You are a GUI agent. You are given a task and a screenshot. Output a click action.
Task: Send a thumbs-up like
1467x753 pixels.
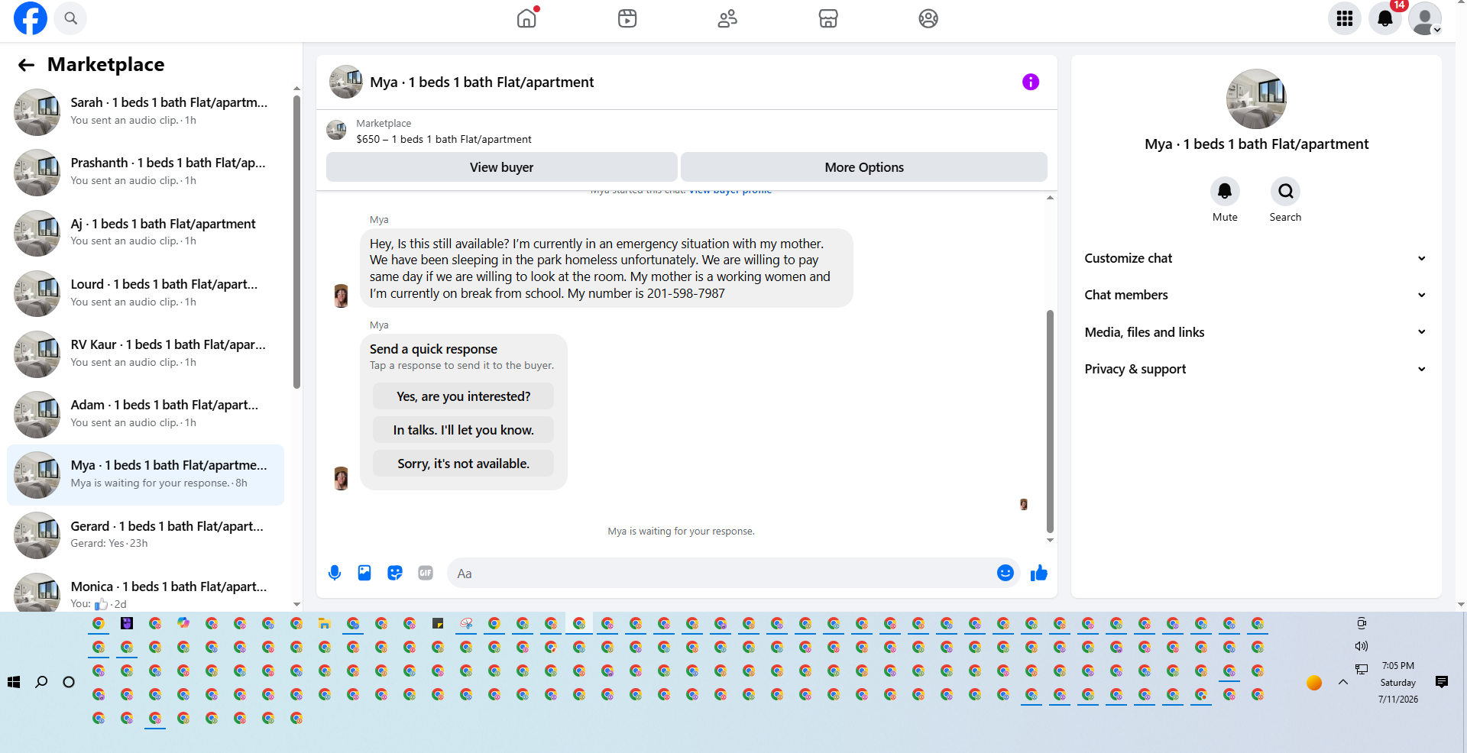(x=1039, y=573)
